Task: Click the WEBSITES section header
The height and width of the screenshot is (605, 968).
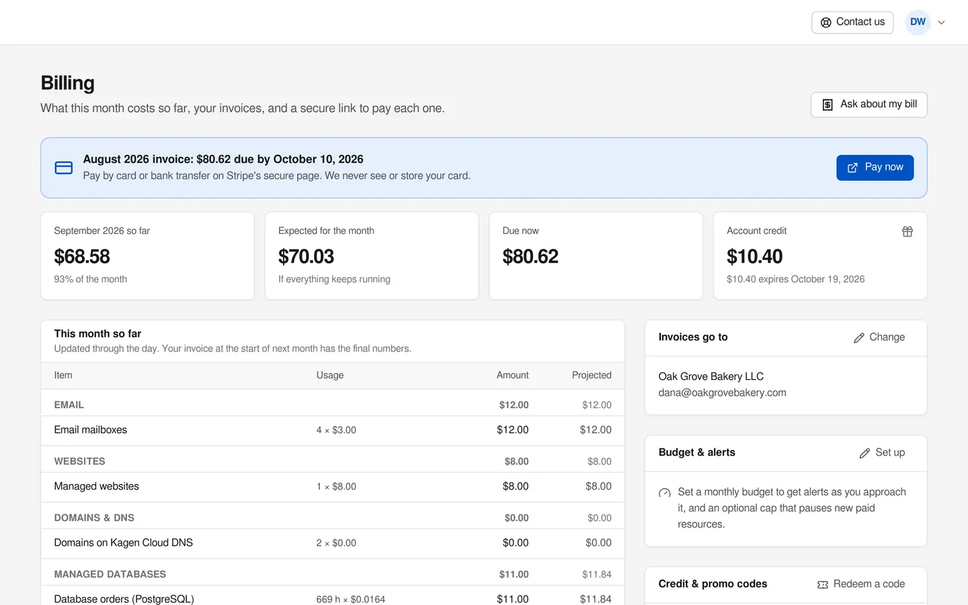Action: pyautogui.click(x=79, y=462)
